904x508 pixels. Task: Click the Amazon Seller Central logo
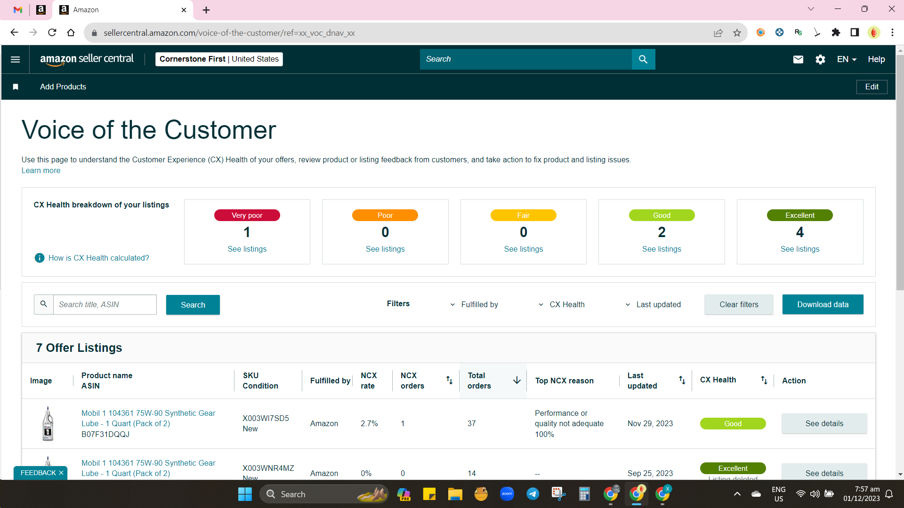tap(87, 59)
